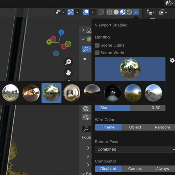Click the pan hand viewport icon
This screenshot has width=175, height=175.
68,72
